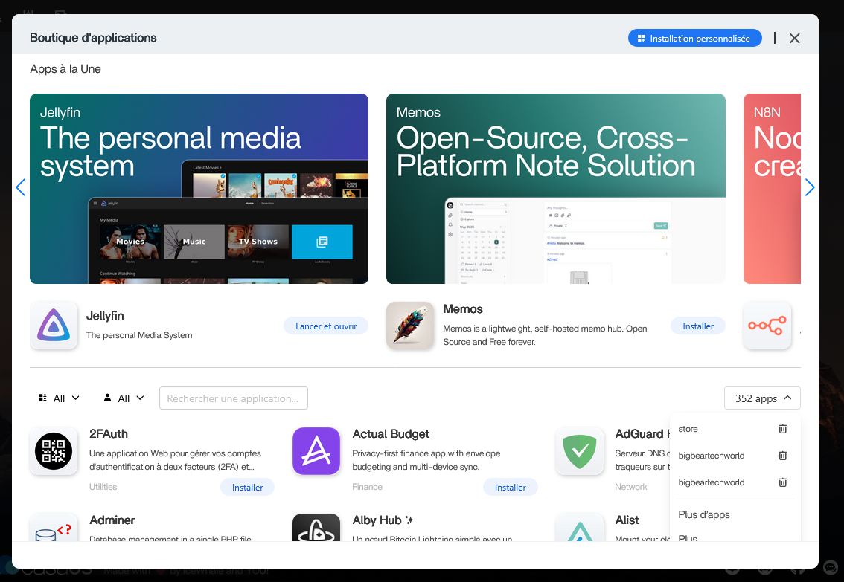Open the Alby Hub app icon
Viewport: 844px width, 582px height.
(316, 529)
